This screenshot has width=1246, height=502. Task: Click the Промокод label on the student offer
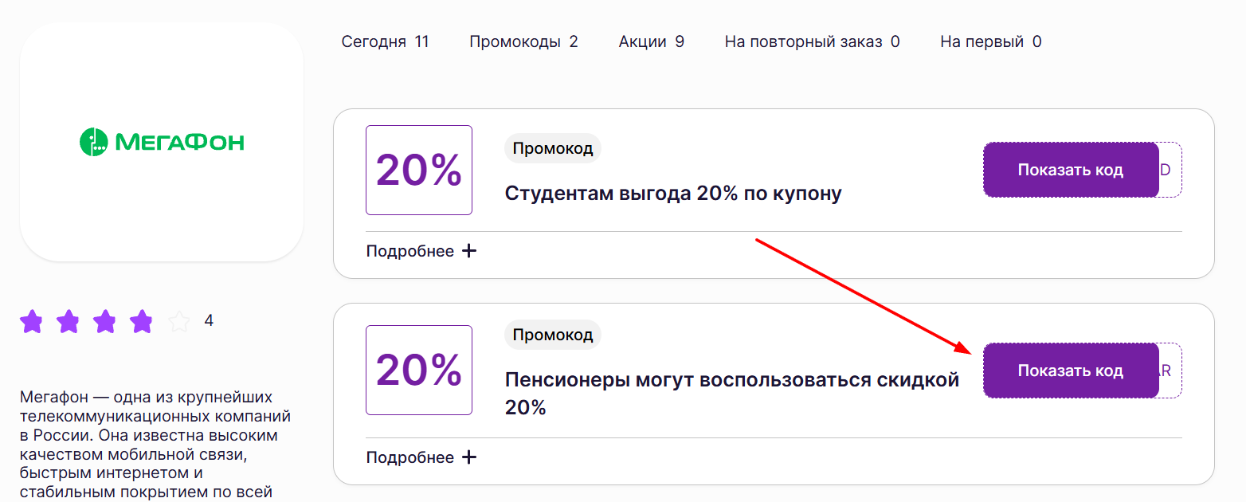552,147
